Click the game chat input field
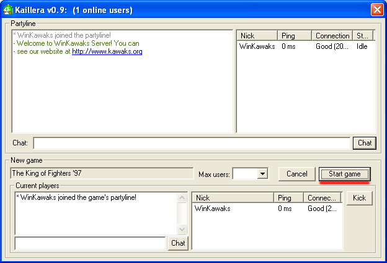Screen dimensions: 387x263 coord(90,243)
